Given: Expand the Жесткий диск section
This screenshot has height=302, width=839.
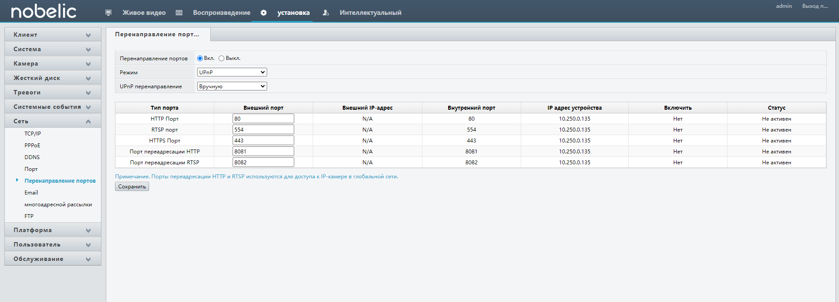Looking at the screenshot, I should [x=53, y=78].
